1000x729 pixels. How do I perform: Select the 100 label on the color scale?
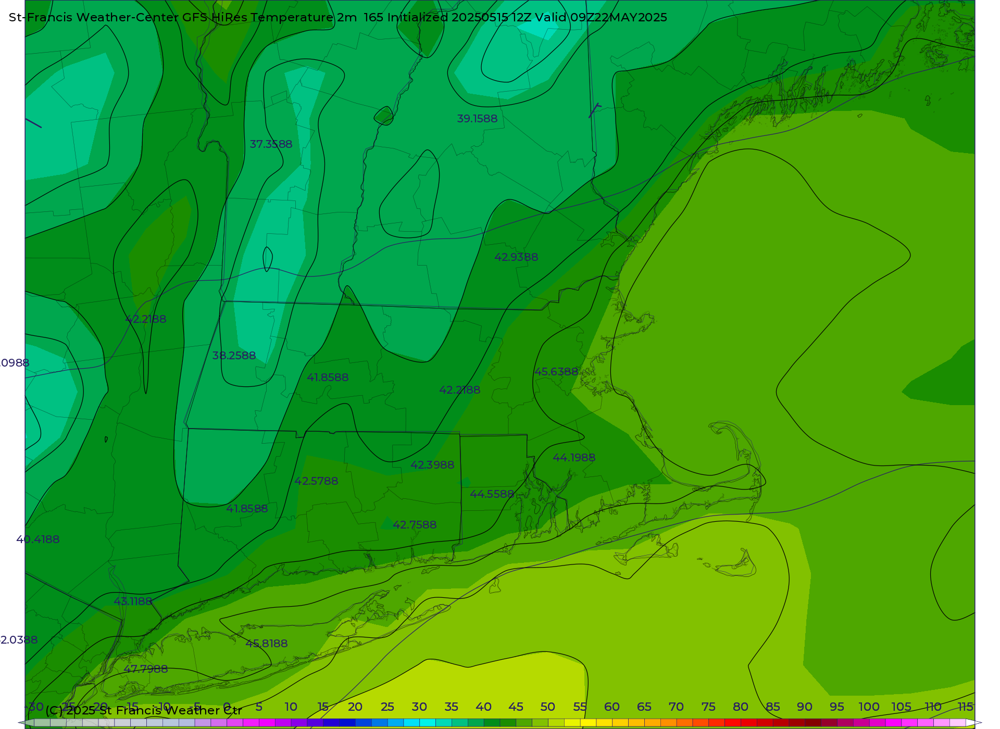[x=869, y=707]
